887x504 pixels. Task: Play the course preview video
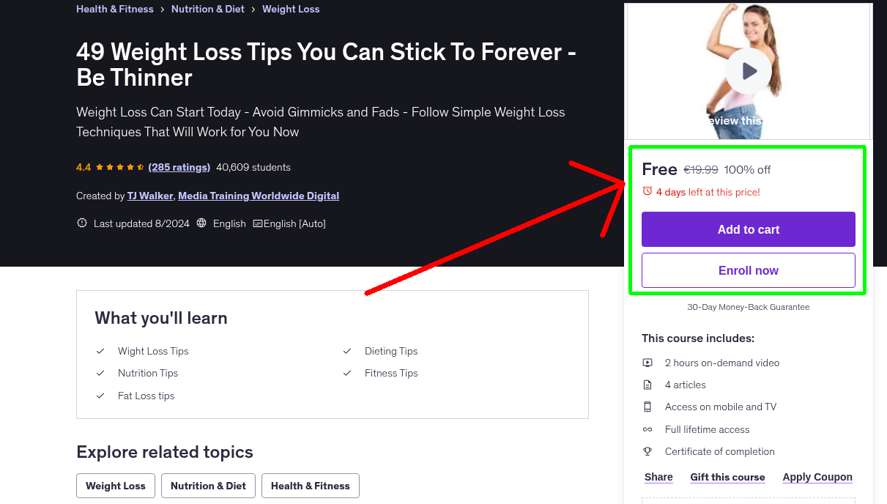coord(749,71)
